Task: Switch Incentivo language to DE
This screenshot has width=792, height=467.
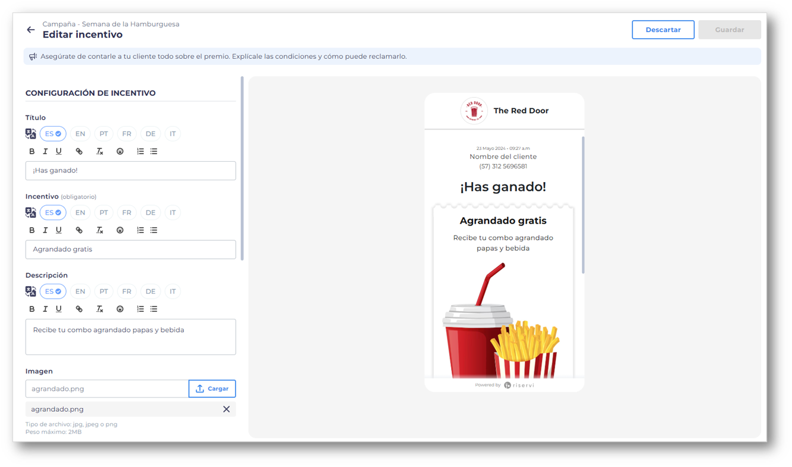Action: coord(151,212)
